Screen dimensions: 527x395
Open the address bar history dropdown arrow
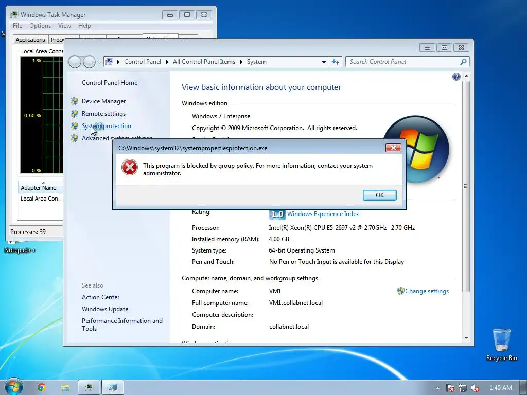[x=324, y=62]
